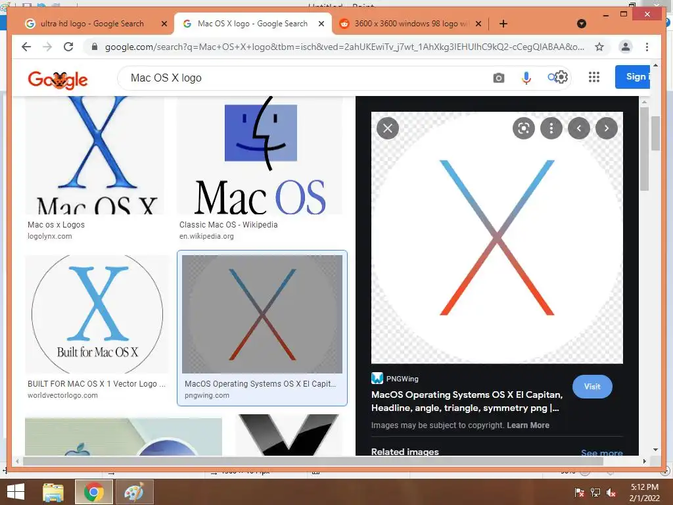Select the El Capitan X thumbnail

pos(262,314)
